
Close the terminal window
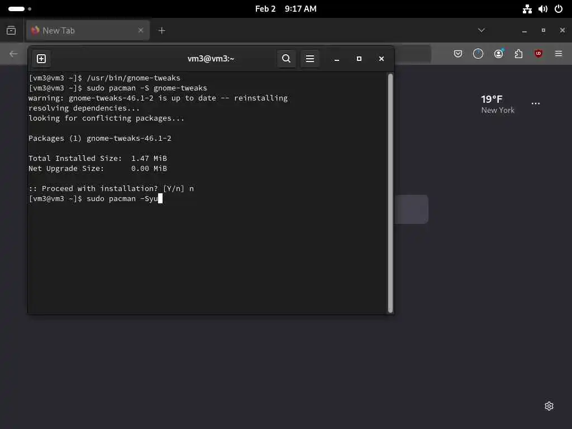(381, 59)
